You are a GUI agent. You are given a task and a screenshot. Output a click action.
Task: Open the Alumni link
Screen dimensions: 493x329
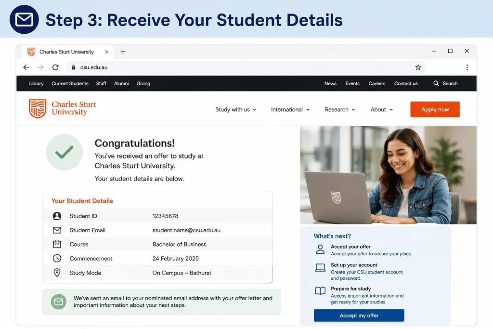[121, 83]
